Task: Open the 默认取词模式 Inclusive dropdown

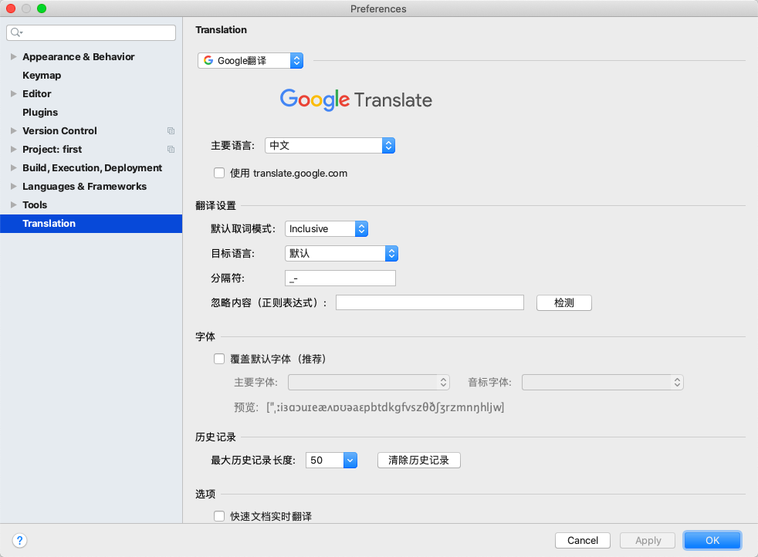Action: tap(327, 228)
